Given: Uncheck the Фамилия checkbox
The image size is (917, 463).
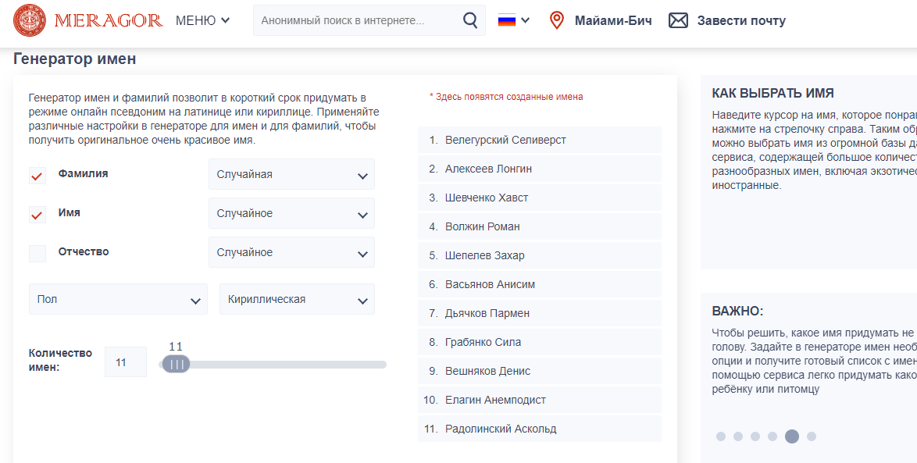Looking at the screenshot, I should pyautogui.click(x=37, y=175).
